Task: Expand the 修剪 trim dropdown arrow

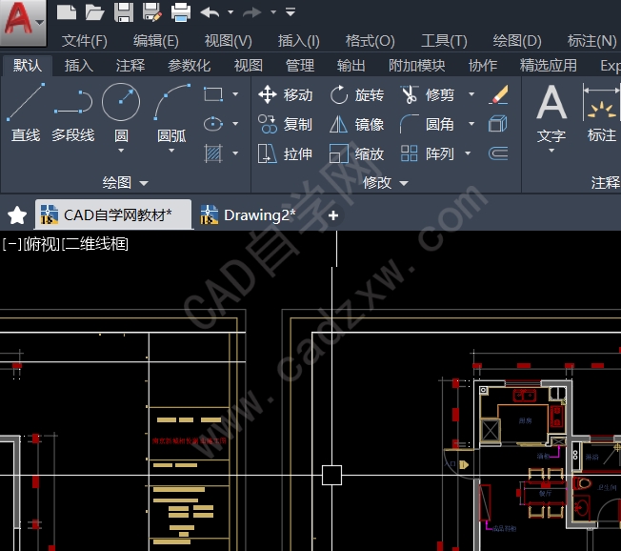Action: pyautogui.click(x=471, y=94)
